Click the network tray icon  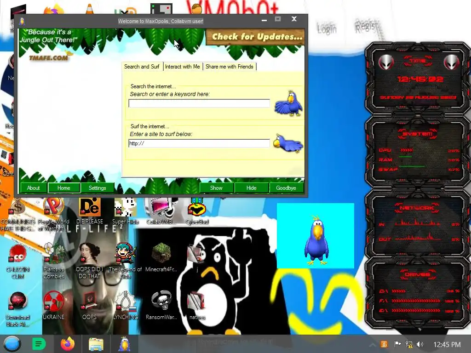point(409,344)
